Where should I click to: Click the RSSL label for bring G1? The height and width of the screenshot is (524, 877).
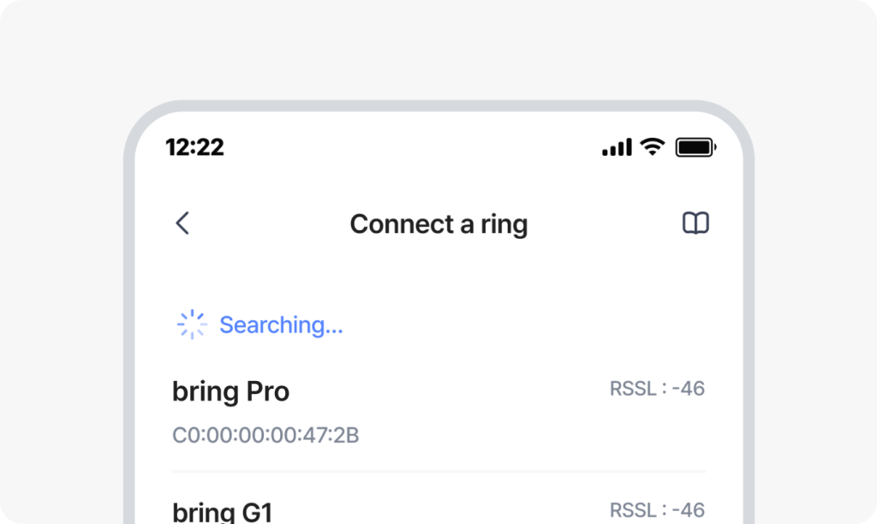click(x=632, y=510)
